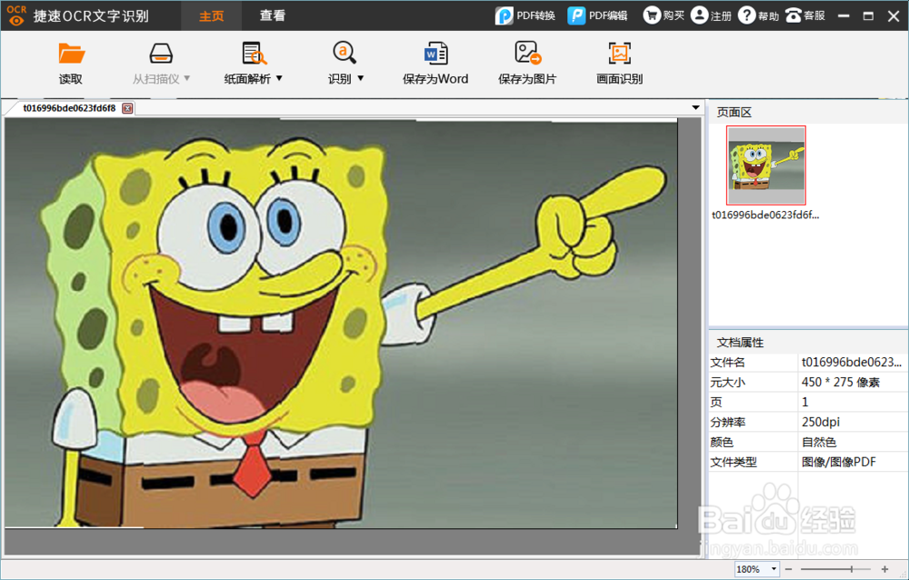The height and width of the screenshot is (580, 909).
Task: Click the 读取 folder icon
Action: [x=71, y=54]
